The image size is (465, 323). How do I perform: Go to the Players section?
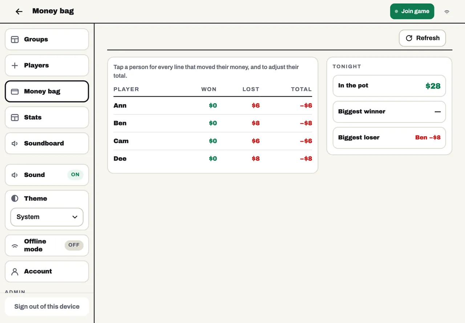47,65
